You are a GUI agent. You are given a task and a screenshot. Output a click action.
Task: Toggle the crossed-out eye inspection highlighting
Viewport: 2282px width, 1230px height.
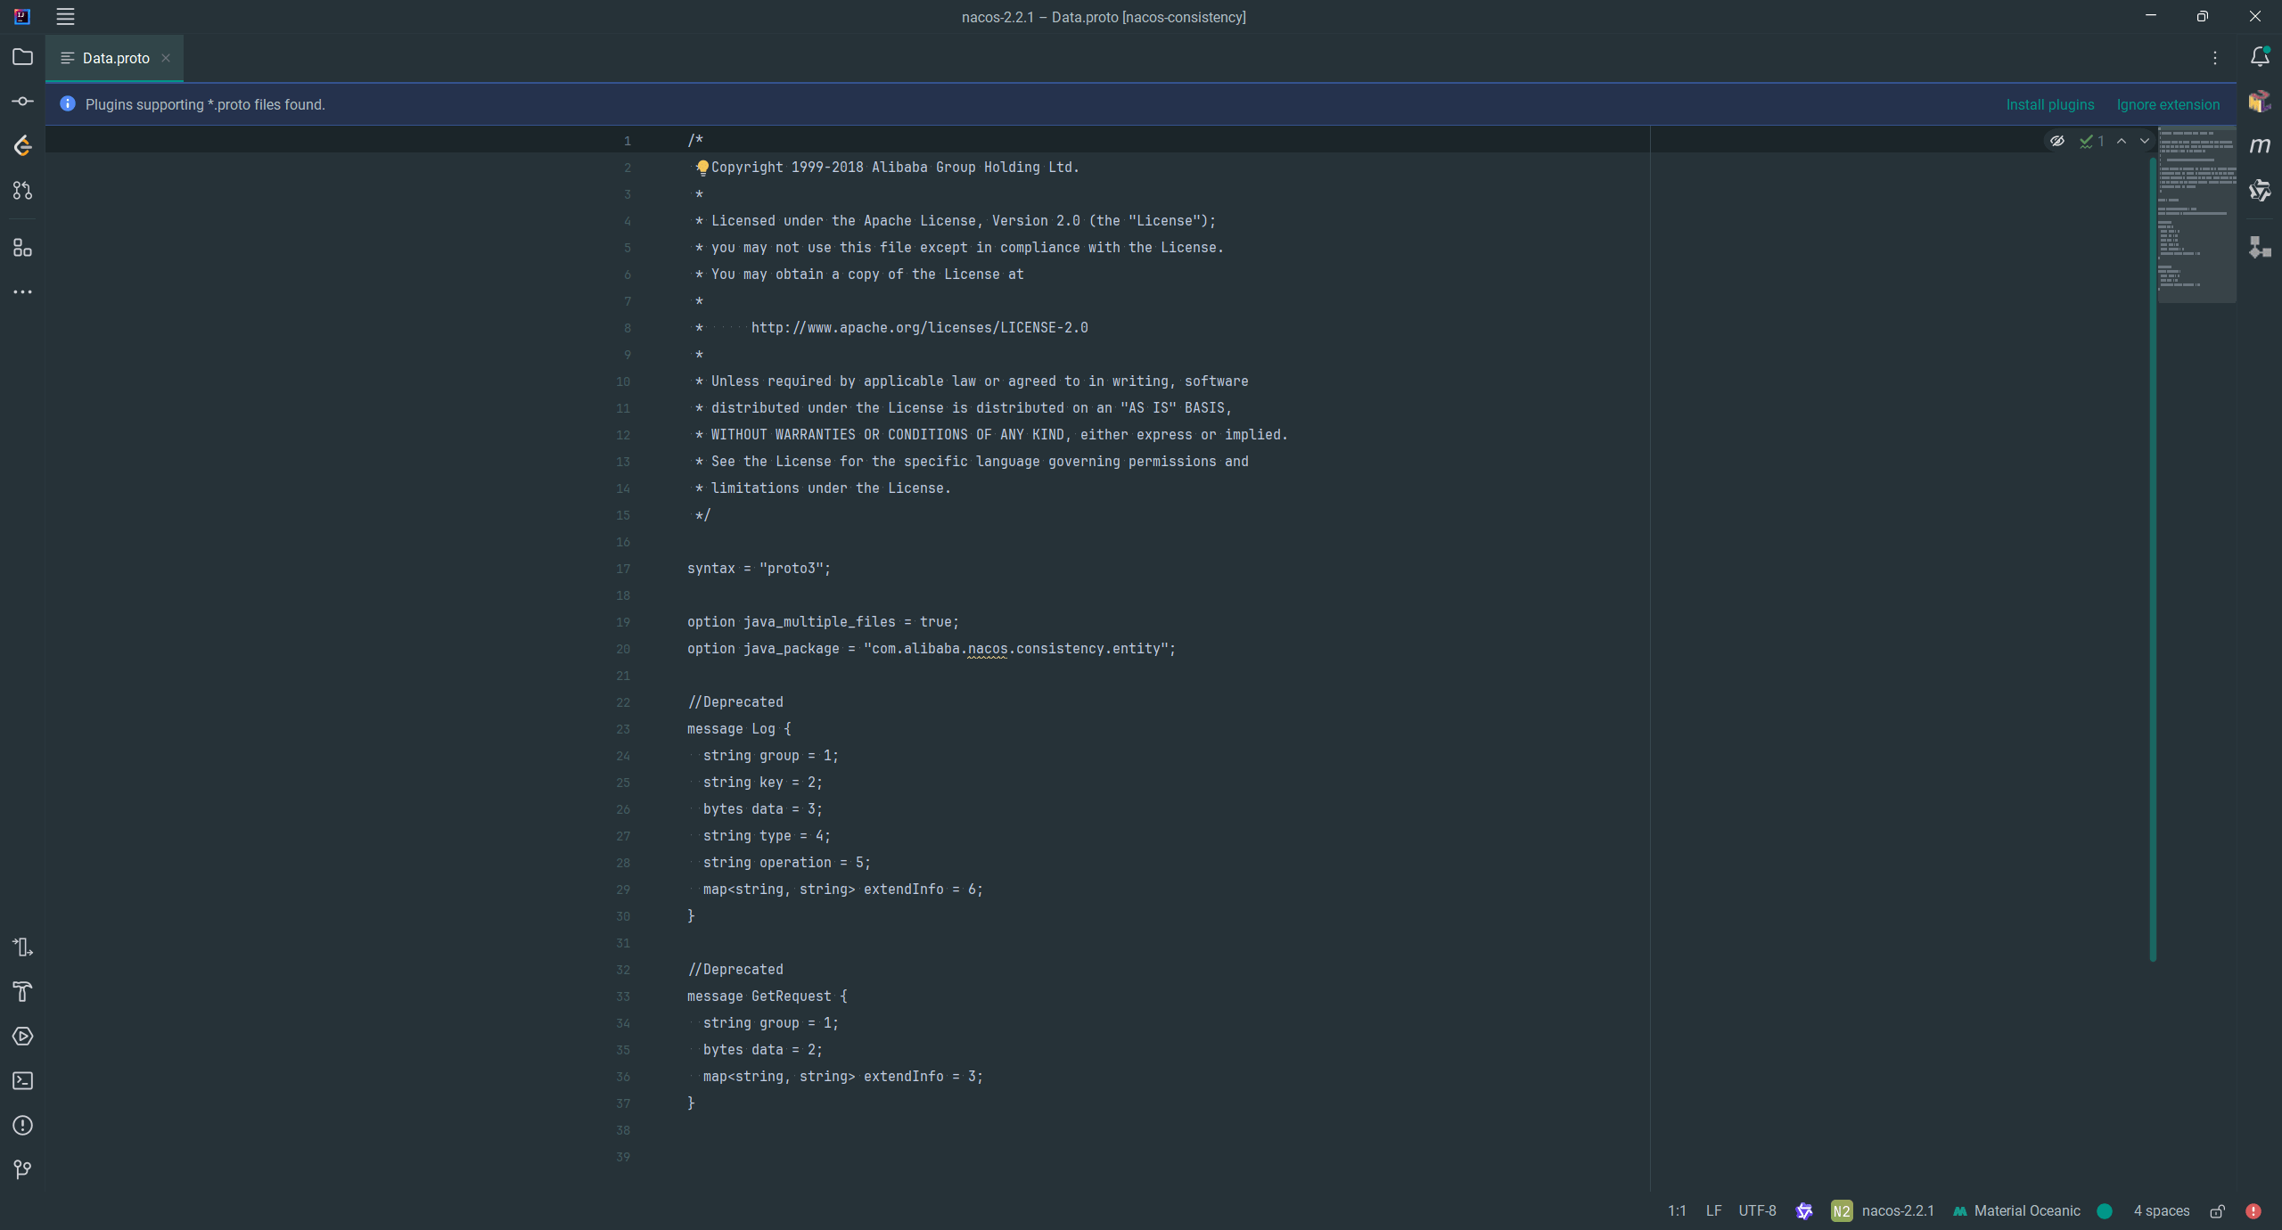click(2057, 141)
